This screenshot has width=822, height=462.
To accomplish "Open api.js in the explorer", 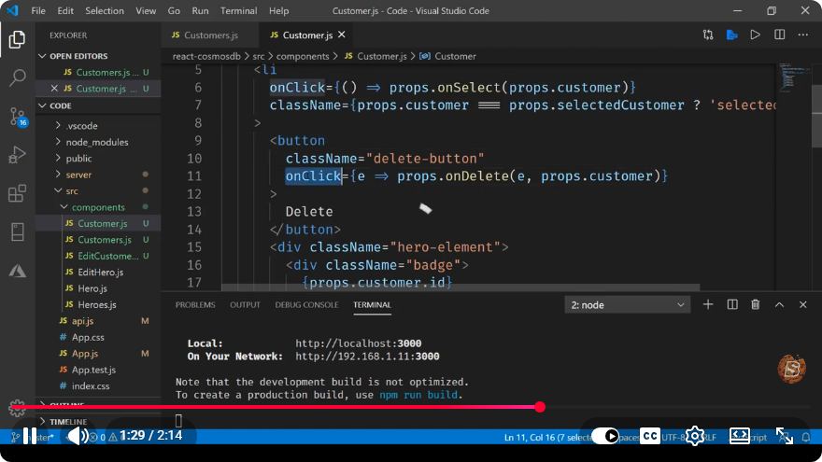I will coord(82,321).
